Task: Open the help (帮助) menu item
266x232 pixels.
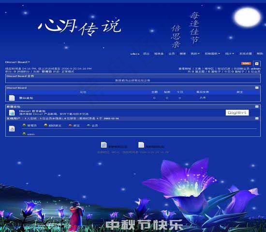Action: coord(260,54)
